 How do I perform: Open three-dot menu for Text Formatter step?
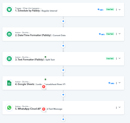[x=116, y=59]
